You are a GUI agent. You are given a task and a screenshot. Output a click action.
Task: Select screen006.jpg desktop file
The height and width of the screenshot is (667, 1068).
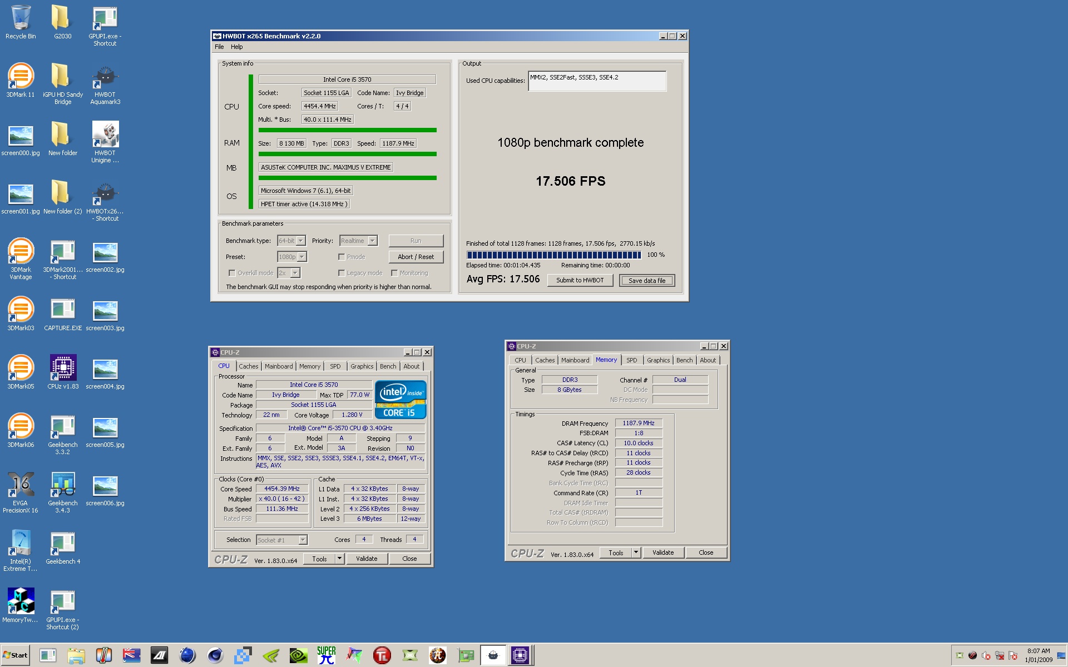[x=105, y=489]
